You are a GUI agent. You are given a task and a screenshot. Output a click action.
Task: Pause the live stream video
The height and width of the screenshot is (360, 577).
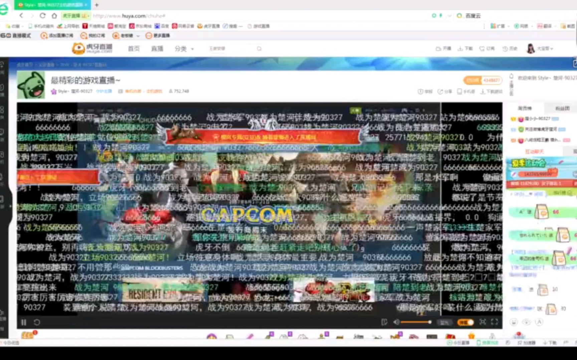[24, 322]
